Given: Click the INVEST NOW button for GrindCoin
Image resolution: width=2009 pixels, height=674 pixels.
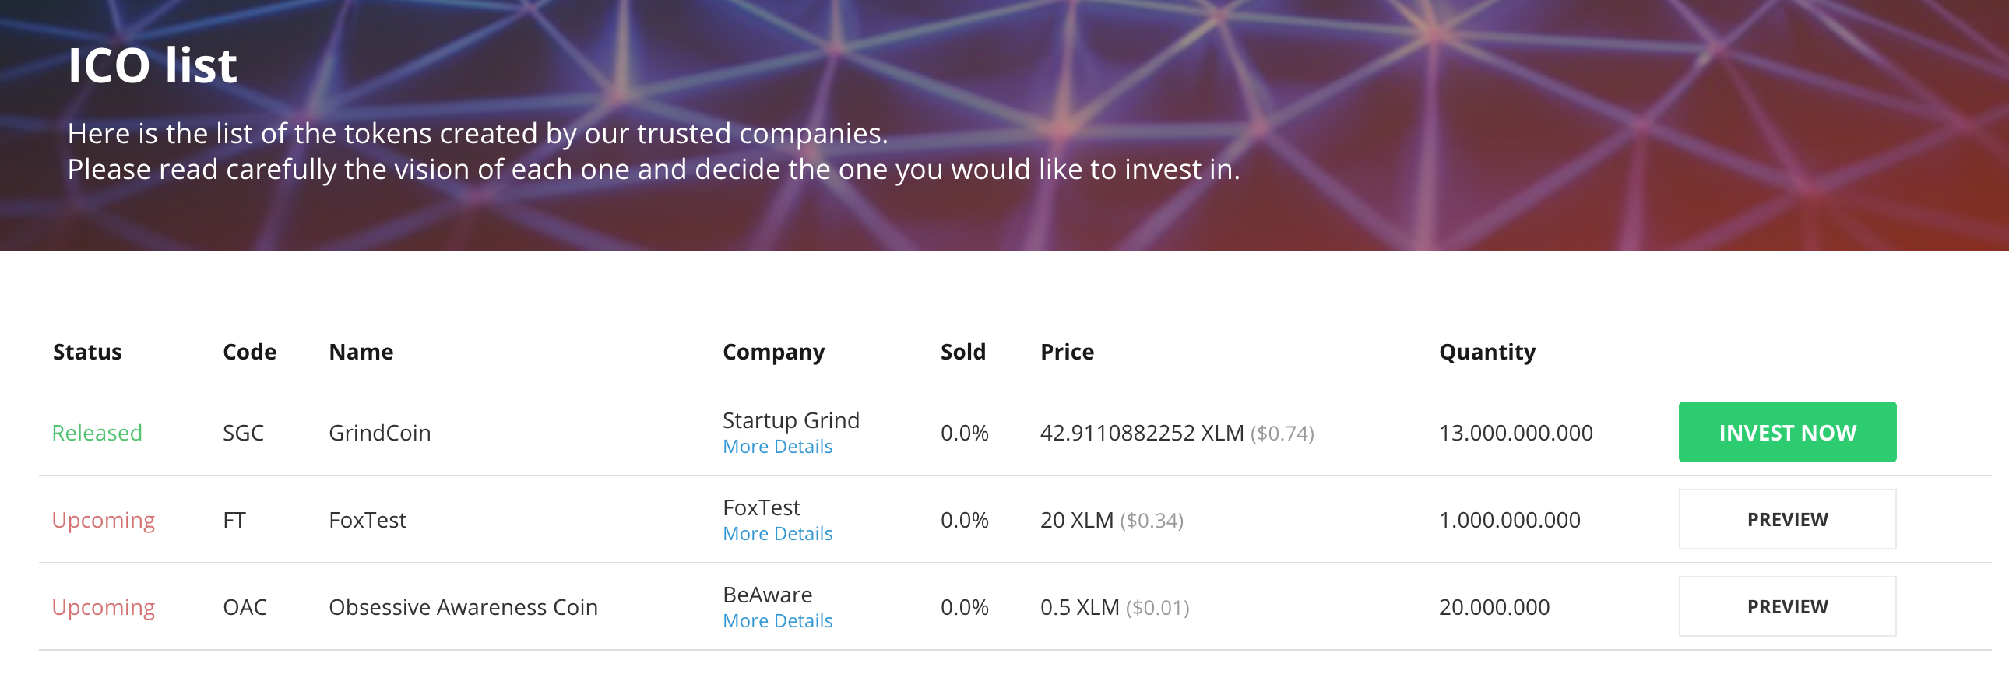Looking at the screenshot, I should pyautogui.click(x=1787, y=433).
